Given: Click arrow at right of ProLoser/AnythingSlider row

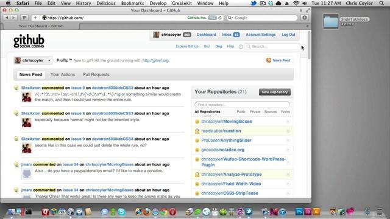Looking at the screenshot, I should tap(288, 141).
